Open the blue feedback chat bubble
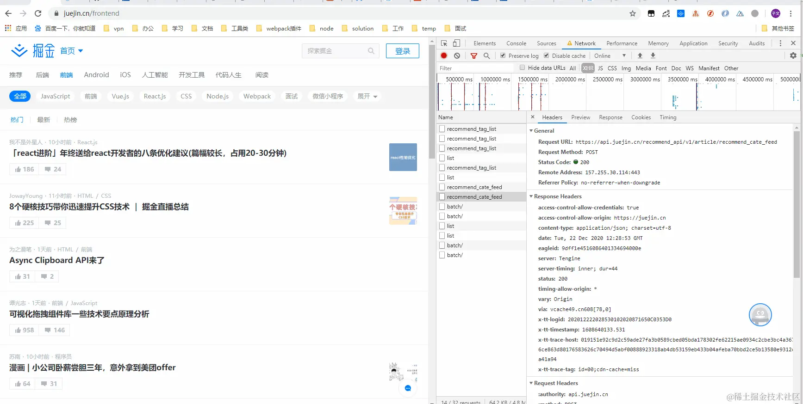The width and height of the screenshot is (803, 404). coord(408,388)
